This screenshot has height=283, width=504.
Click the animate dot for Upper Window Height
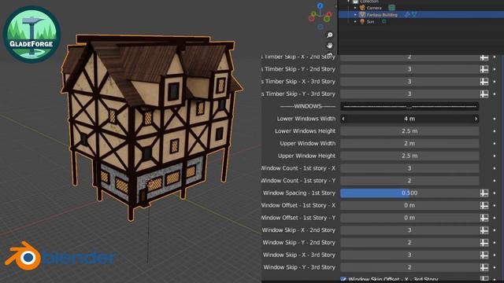(495, 156)
